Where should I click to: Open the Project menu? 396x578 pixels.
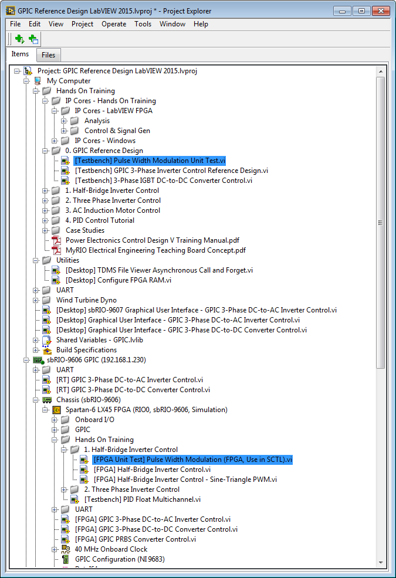tap(82, 24)
